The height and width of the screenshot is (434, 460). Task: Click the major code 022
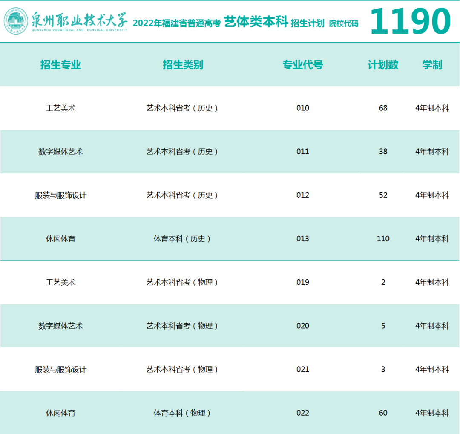coord(303,413)
